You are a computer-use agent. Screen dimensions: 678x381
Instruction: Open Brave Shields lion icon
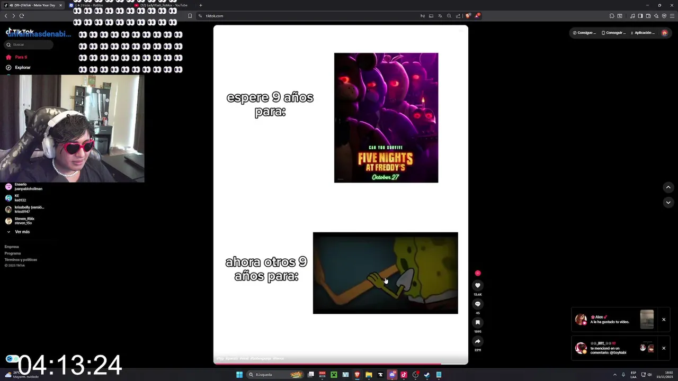(468, 16)
